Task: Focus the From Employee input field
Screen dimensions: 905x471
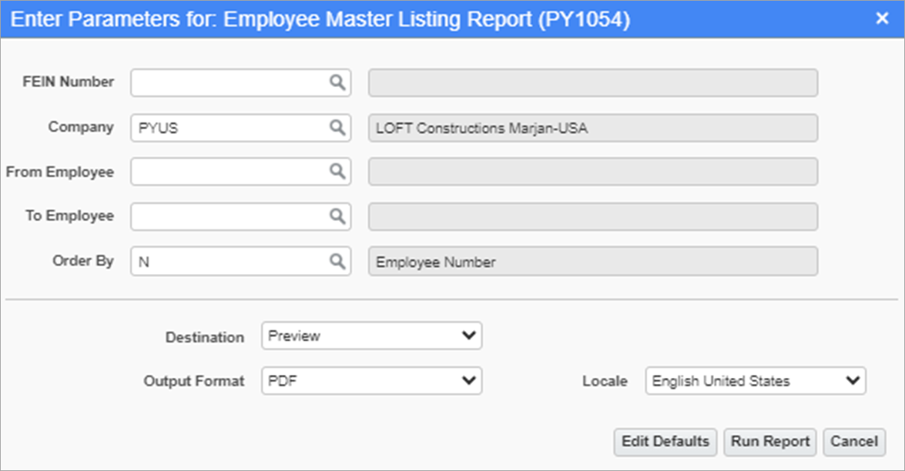Action: (240, 171)
